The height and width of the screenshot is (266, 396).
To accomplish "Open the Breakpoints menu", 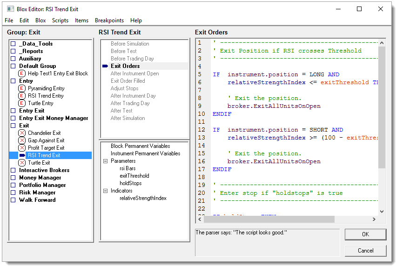I will pos(109,20).
